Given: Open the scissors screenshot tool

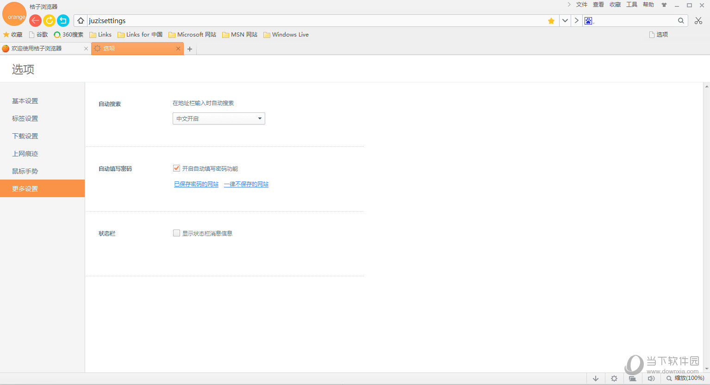Looking at the screenshot, I should [x=698, y=21].
